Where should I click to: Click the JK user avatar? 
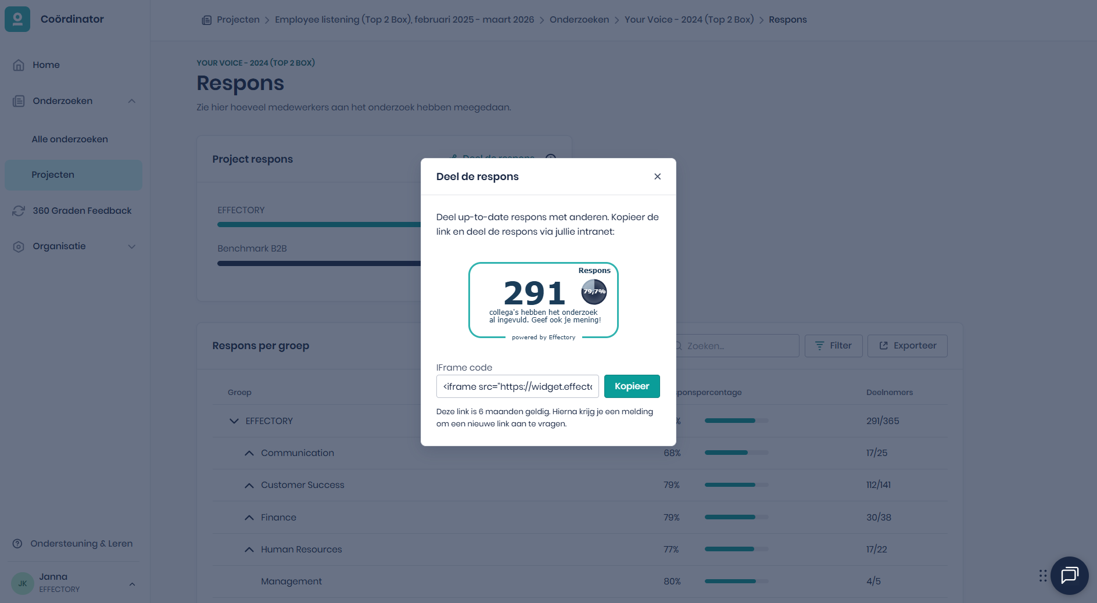pos(23,583)
